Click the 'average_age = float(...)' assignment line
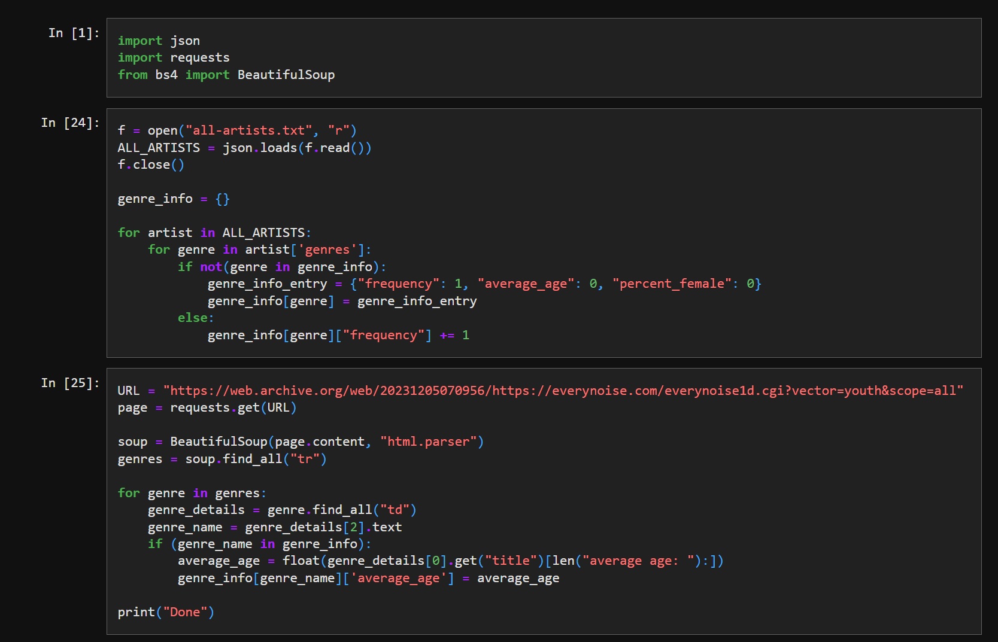Screen dimensions: 998x642 click(x=451, y=561)
